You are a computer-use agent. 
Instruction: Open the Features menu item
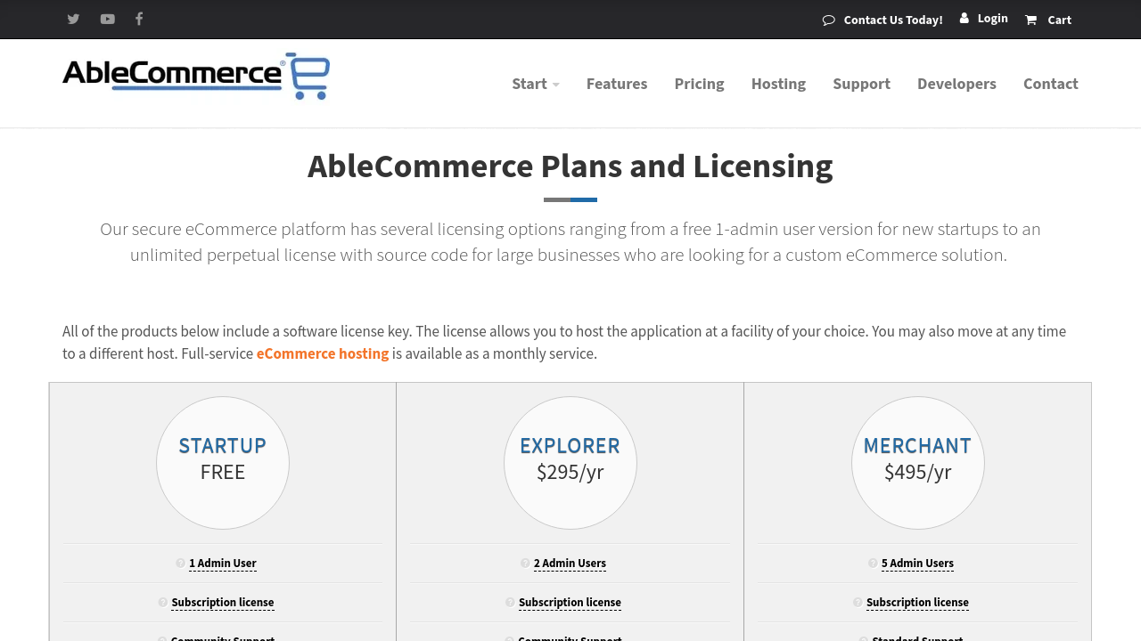[617, 84]
